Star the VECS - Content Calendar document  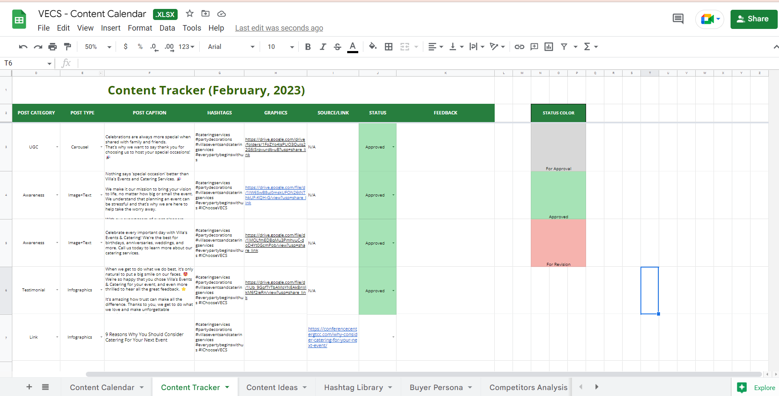pyautogui.click(x=190, y=14)
